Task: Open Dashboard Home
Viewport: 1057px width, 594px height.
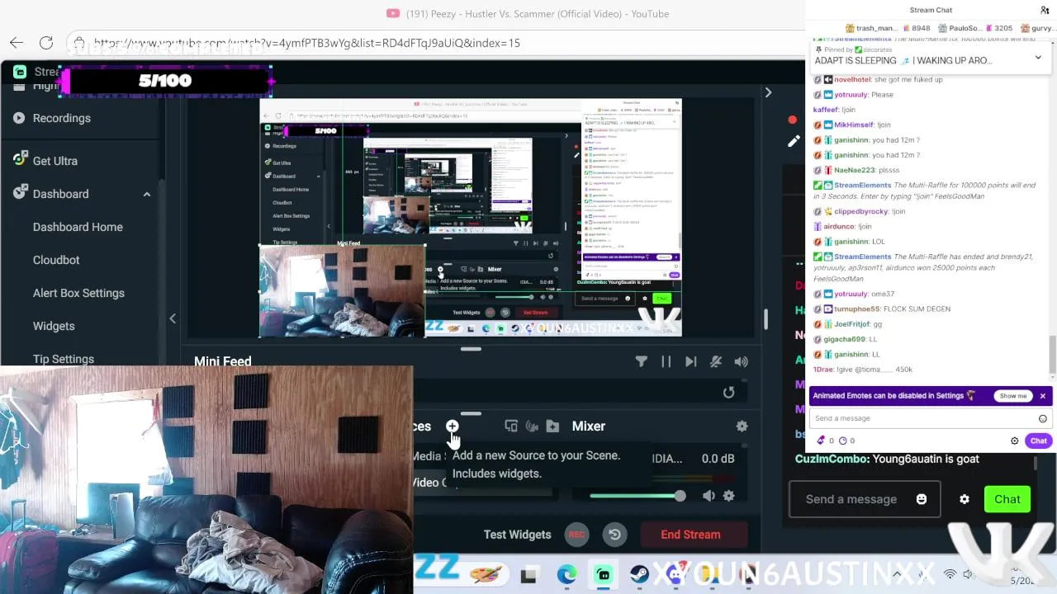Action: click(78, 227)
